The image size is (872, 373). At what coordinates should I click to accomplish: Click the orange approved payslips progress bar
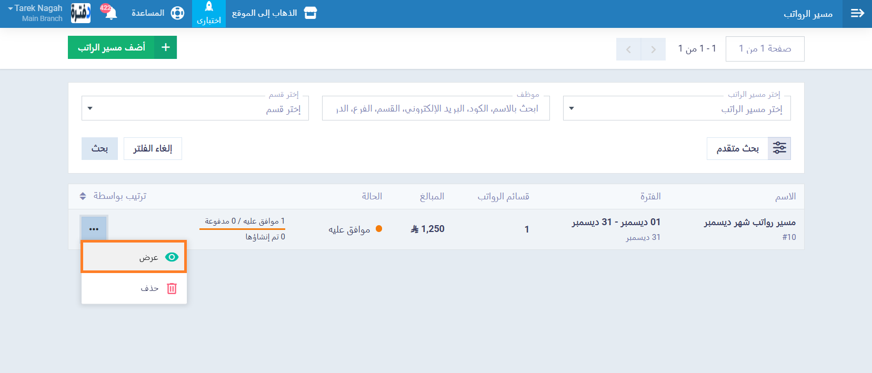242,229
